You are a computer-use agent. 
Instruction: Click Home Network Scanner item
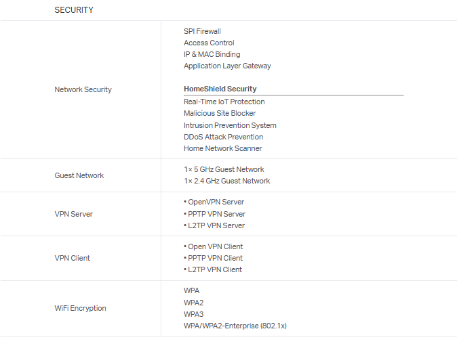click(x=222, y=148)
